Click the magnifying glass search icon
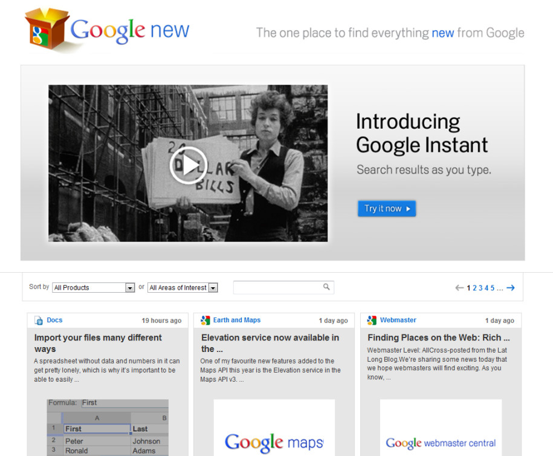 click(326, 287)
